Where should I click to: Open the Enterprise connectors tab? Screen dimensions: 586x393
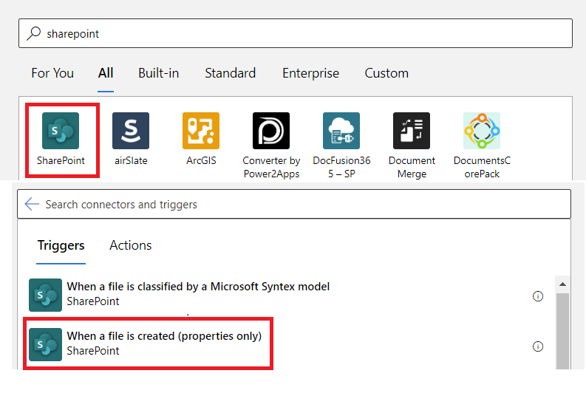310,73
